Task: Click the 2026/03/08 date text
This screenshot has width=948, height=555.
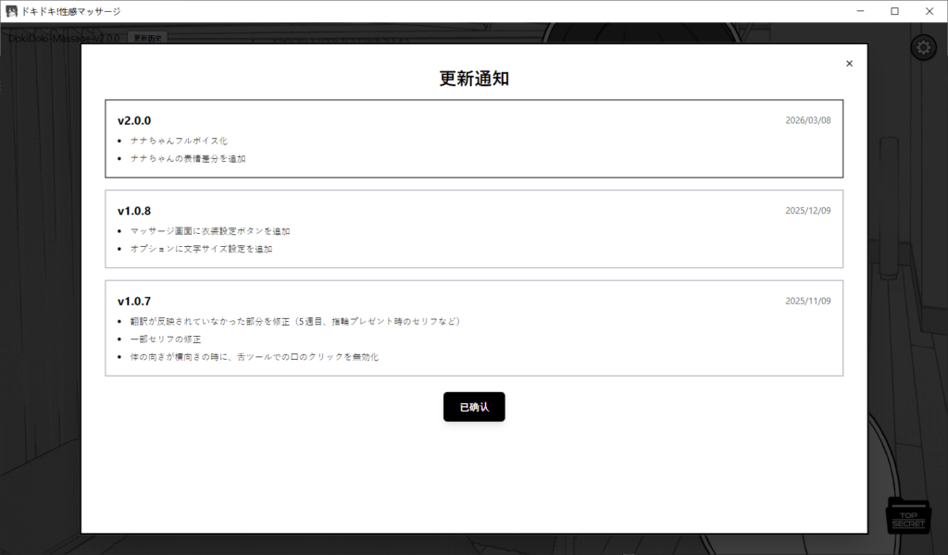Action: pyautogui.click(x=807, y=120)
